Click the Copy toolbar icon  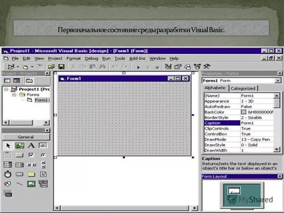83,67
